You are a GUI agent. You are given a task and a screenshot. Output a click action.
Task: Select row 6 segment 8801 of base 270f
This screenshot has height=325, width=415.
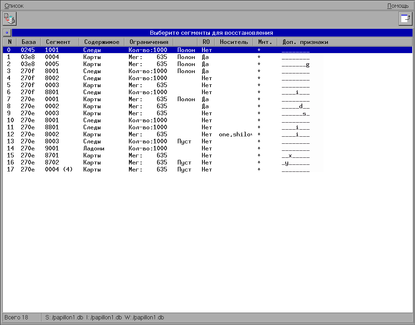click(x=207, y=92)
